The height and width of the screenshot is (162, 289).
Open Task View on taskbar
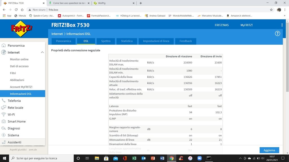click(87, 158)
